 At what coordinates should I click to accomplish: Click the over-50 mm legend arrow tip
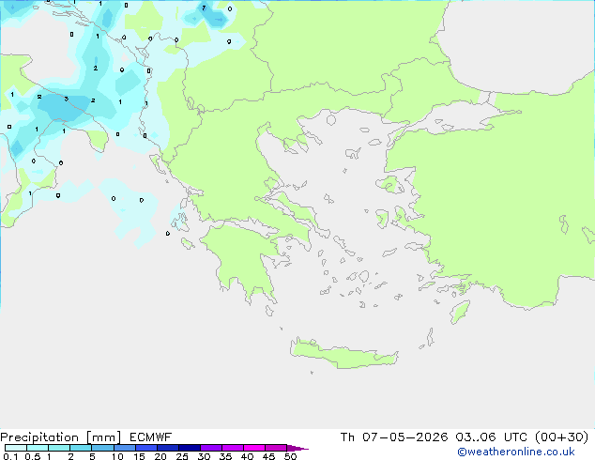297,448
